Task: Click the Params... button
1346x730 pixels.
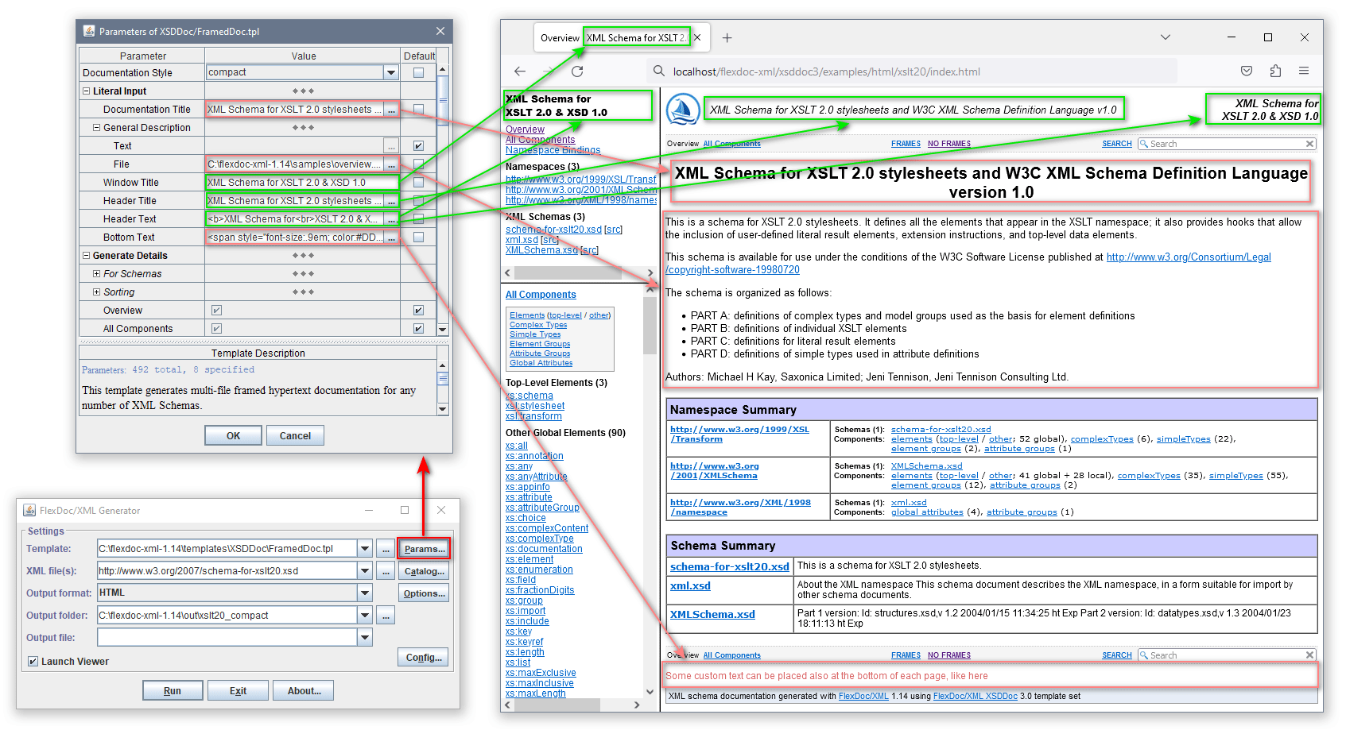Action: 424,549
